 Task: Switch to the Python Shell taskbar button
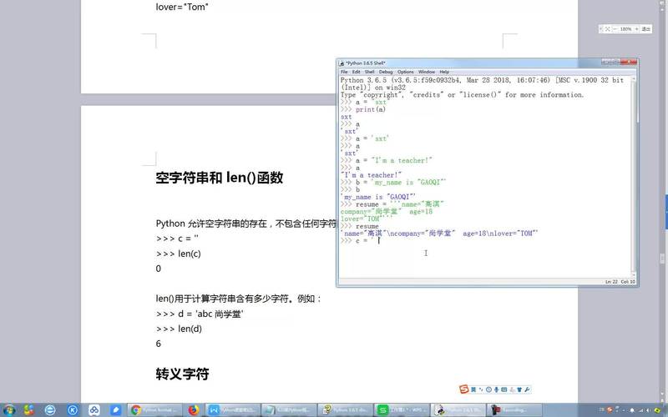458,410
